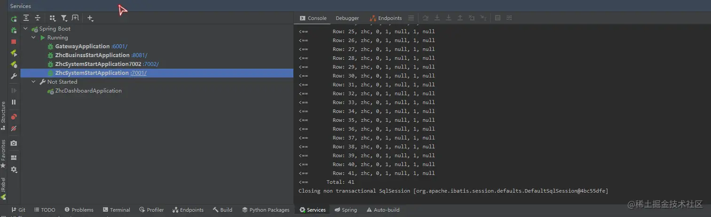This screenshot has width=711, height=217.
Task: Click the JRebel debug rocket icon
Action: (14, 64)
